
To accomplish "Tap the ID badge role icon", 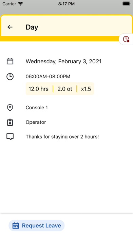I will (10, 122).
